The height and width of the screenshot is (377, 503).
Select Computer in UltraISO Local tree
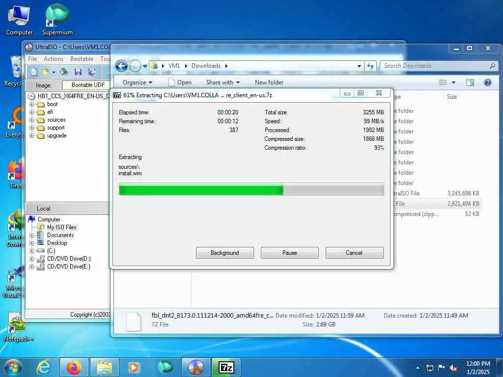pyautogui.click(x=49, y=219)
